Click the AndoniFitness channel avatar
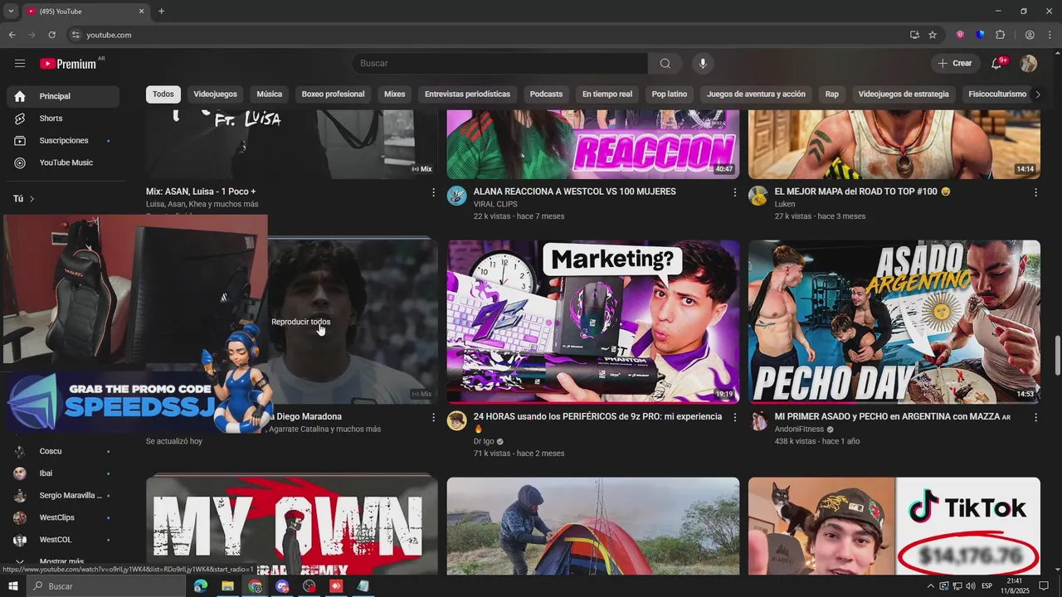 click(x=758, y=420)
